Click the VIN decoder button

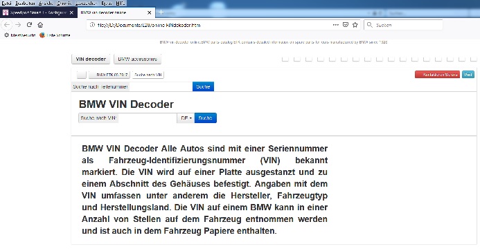click(x=91, y=59)
